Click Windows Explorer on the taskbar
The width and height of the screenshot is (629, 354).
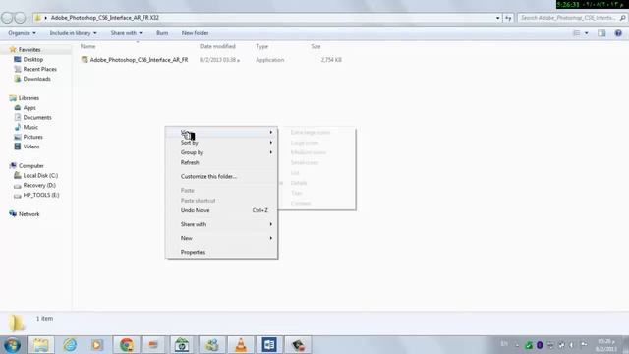coord(40,345)
